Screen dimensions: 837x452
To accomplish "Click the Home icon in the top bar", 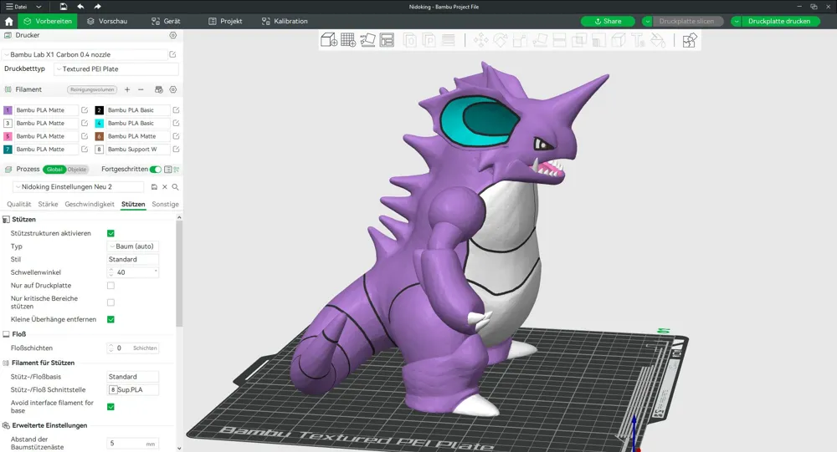I will tap(8, 22).
